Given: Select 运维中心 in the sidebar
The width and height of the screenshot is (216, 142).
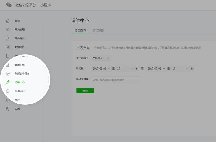Looking at the screenshot, I should (x=20, y=83).
